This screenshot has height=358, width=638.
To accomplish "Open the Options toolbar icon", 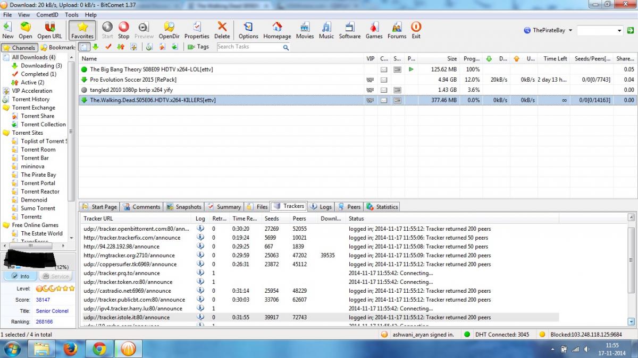I will pos(248,30).
